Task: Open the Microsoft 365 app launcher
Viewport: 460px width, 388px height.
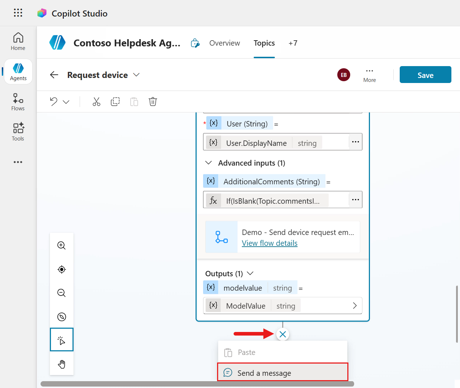Action: 18,13
